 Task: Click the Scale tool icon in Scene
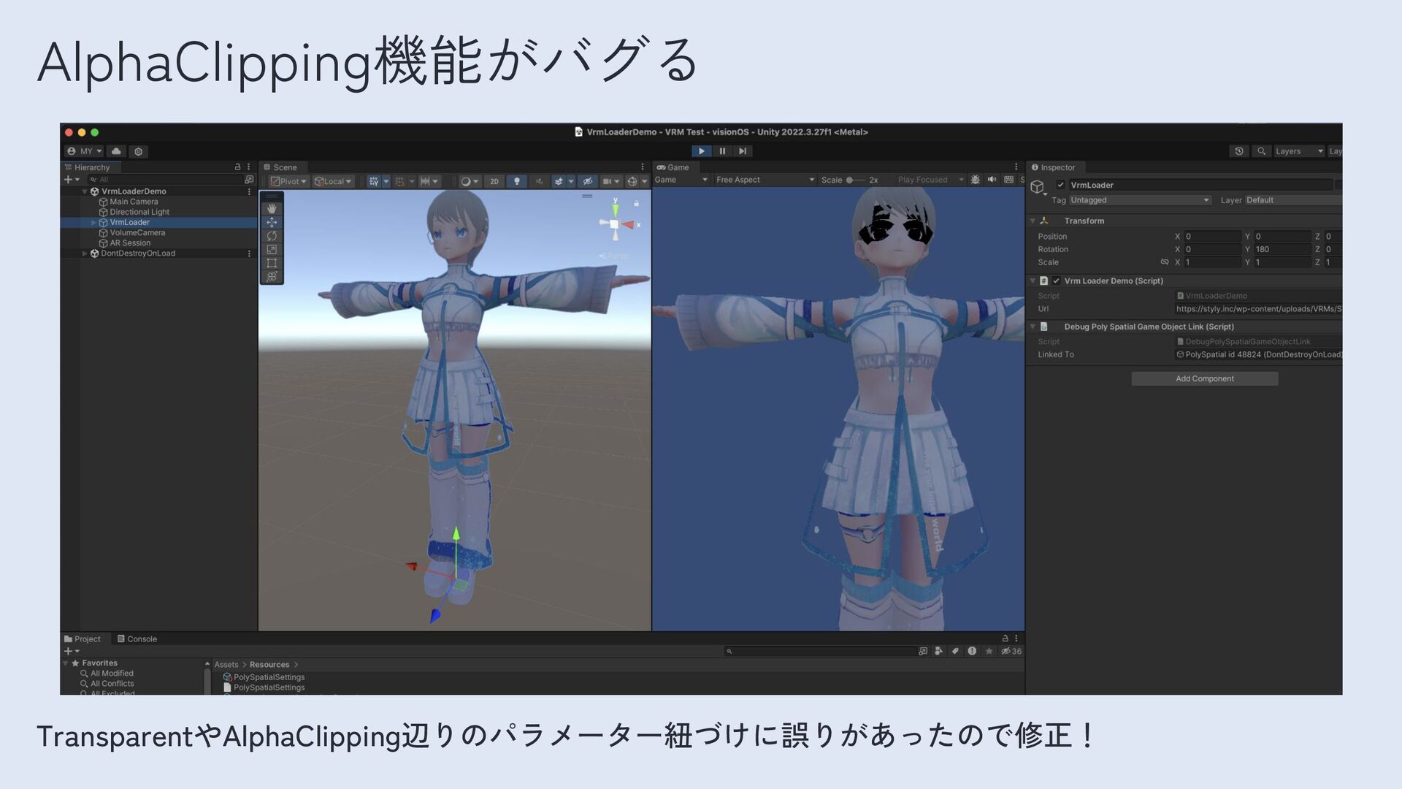pyautogui.click(x=272, y=249)
